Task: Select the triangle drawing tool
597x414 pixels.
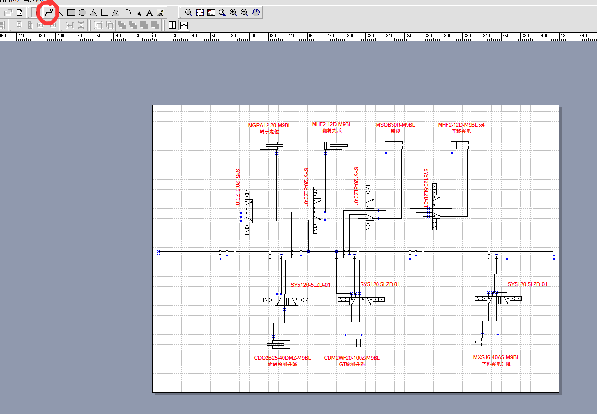Action: 94,13
